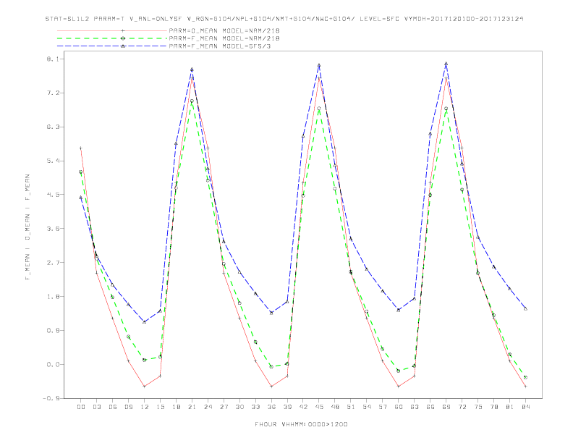This screenshot has height=443, width=573.
Task: Click x-axis tick label 24
Action: click(208, 407)
